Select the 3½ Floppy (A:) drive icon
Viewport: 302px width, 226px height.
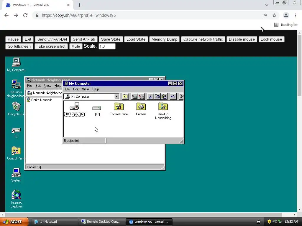(x=75, y=109)
